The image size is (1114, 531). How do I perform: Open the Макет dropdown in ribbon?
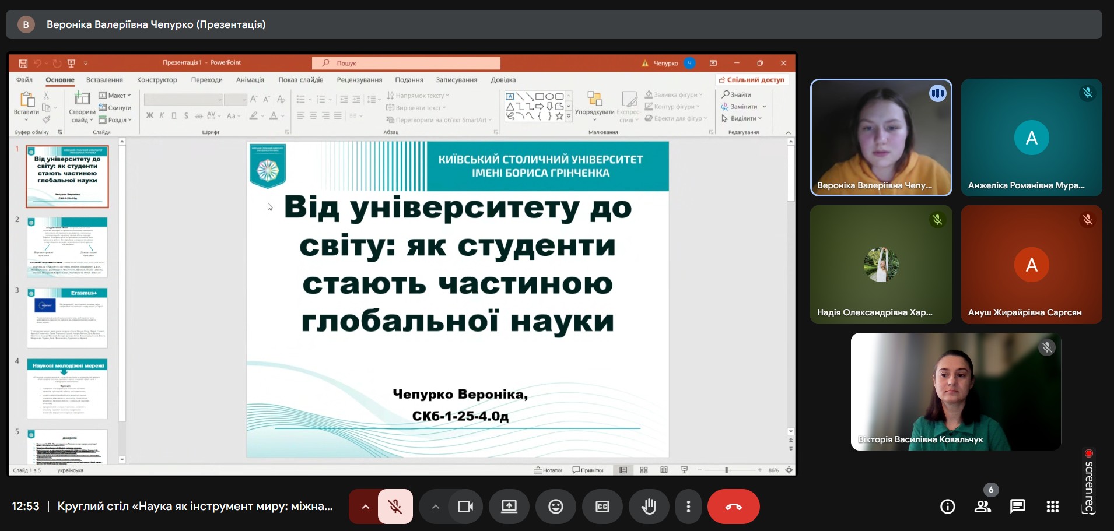[x=115, y=96]
